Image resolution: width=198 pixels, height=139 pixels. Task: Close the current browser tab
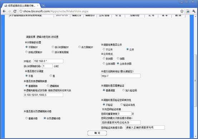(38, 6)
